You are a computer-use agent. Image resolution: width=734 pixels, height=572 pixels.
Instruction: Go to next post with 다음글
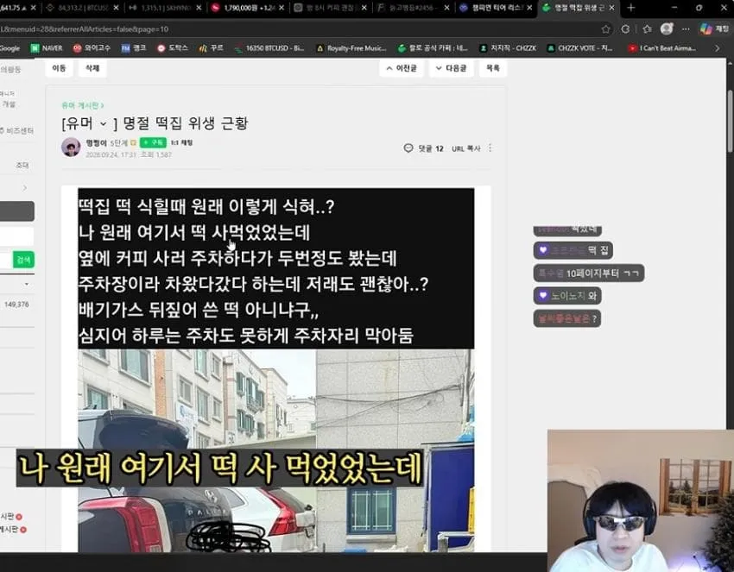click(452, 68)
